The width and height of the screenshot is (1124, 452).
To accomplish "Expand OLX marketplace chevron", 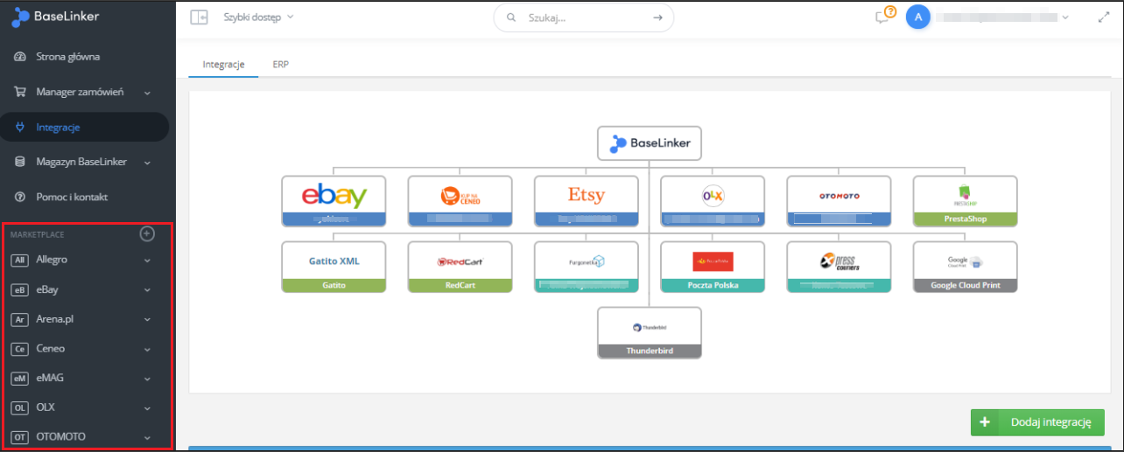I will (147, 408).
